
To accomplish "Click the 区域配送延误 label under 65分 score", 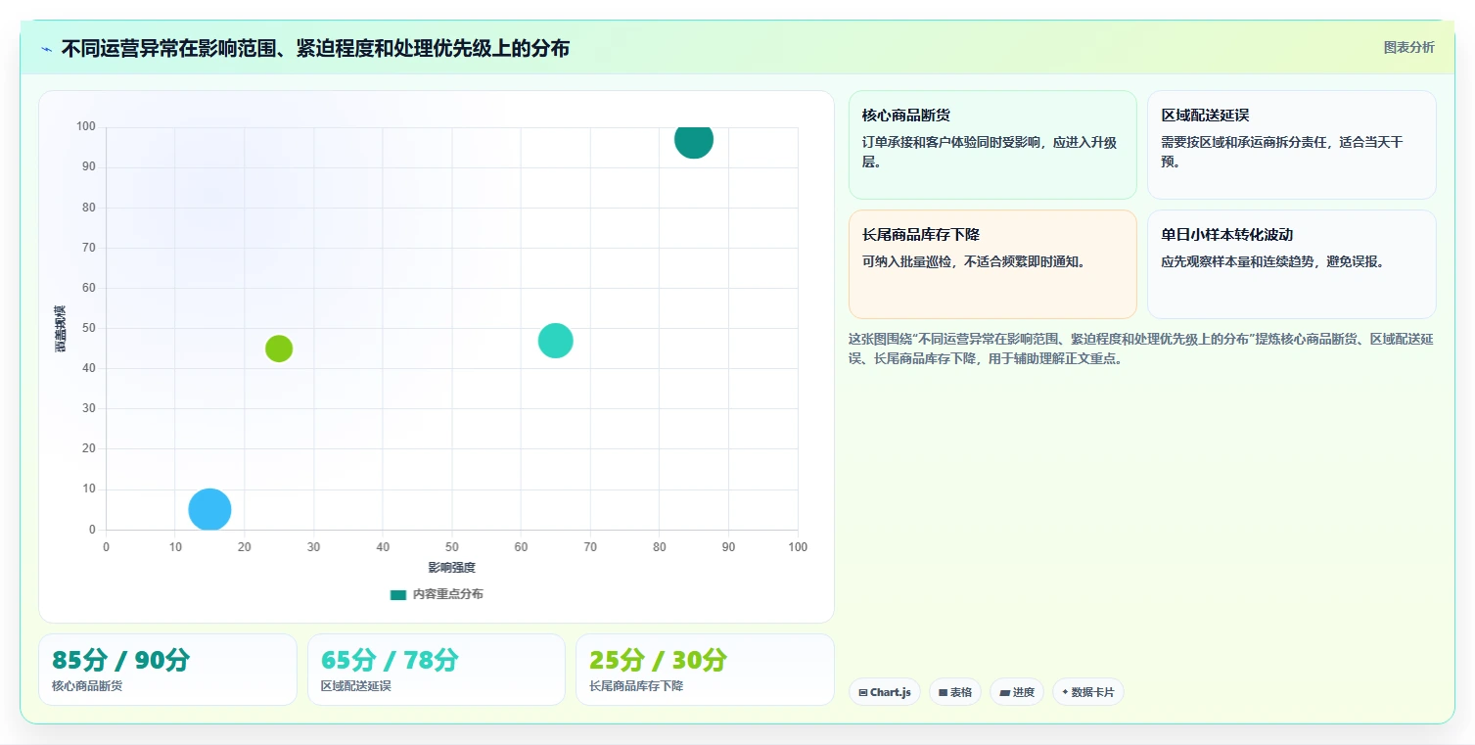I will 356,686.
